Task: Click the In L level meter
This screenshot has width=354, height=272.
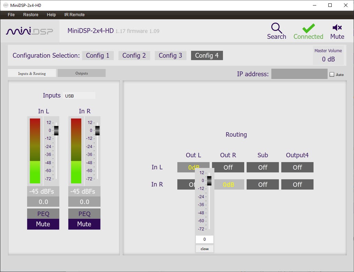Action: point(35,151)
